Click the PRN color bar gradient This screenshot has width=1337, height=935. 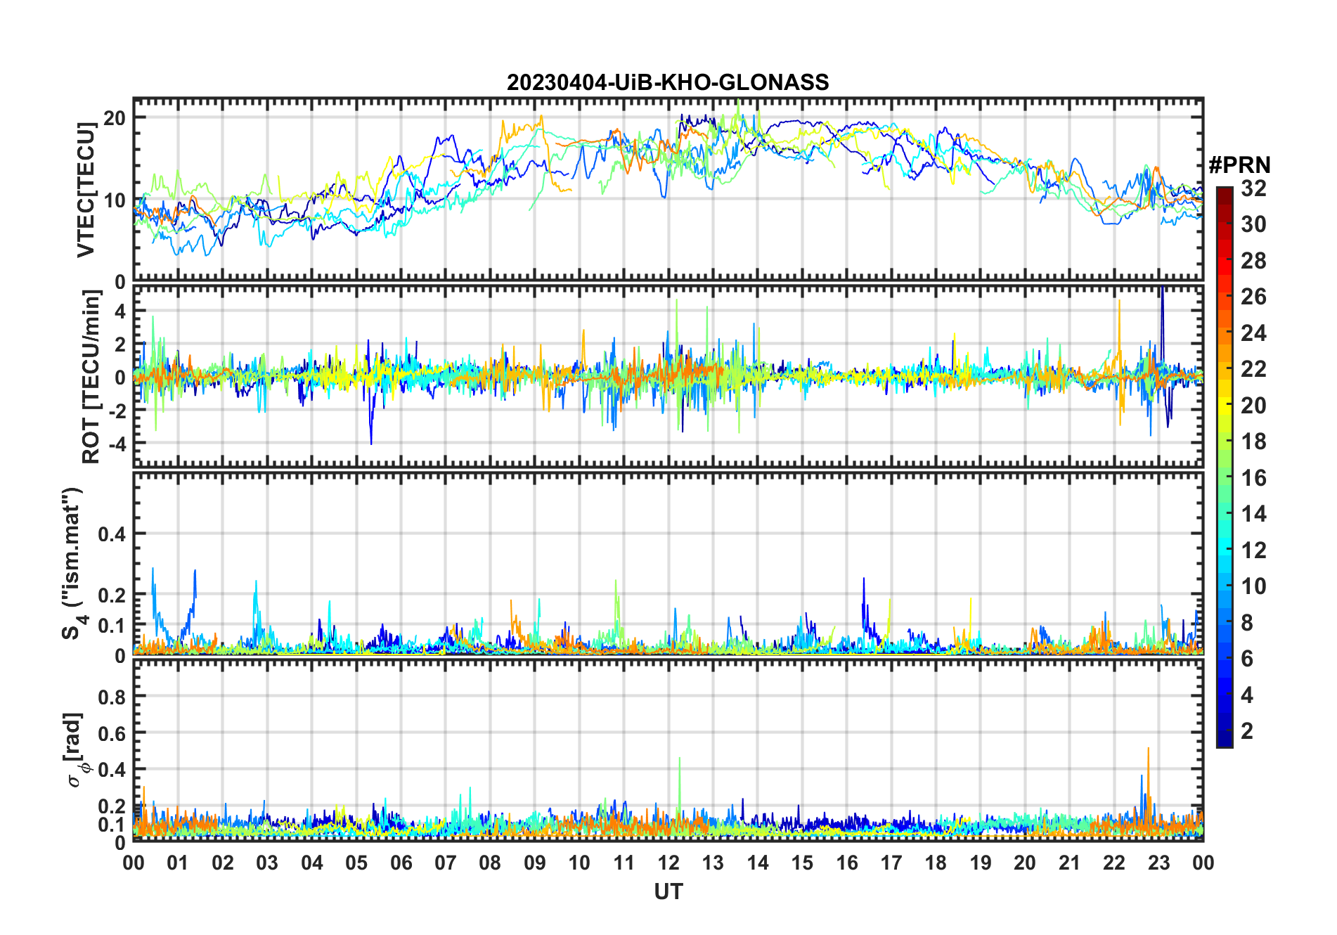click(1224, 467)
